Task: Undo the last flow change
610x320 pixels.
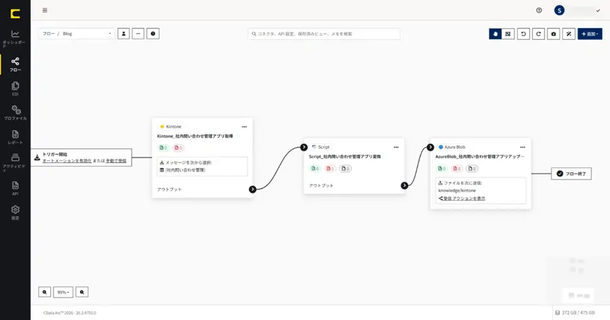Action: 523,34
